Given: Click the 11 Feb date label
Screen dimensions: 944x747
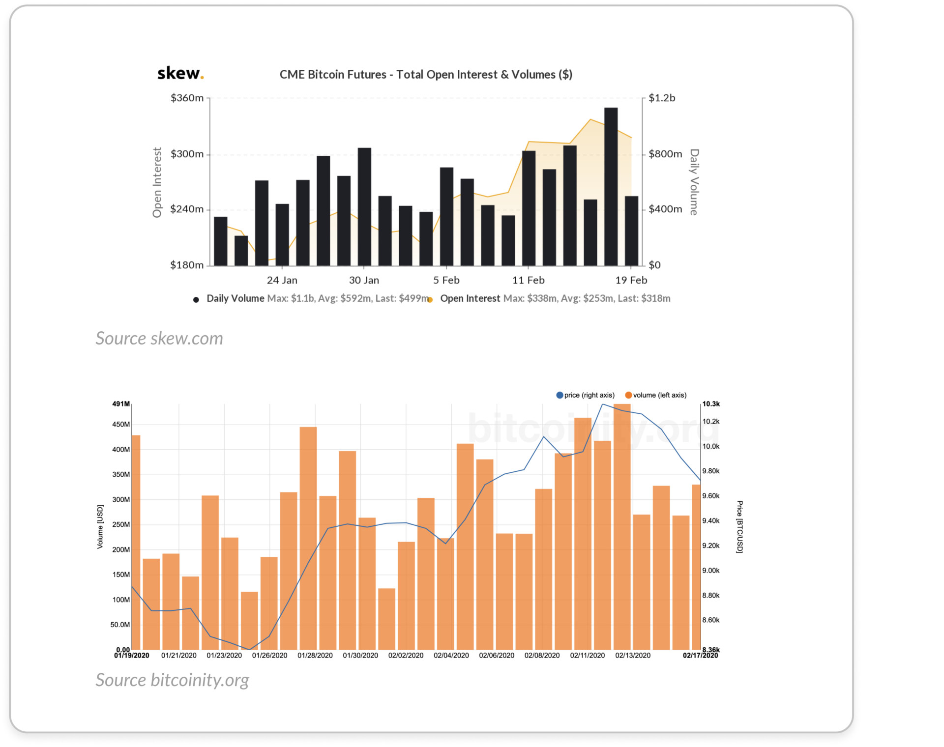Looking at the screenshot, I should 529,280.
